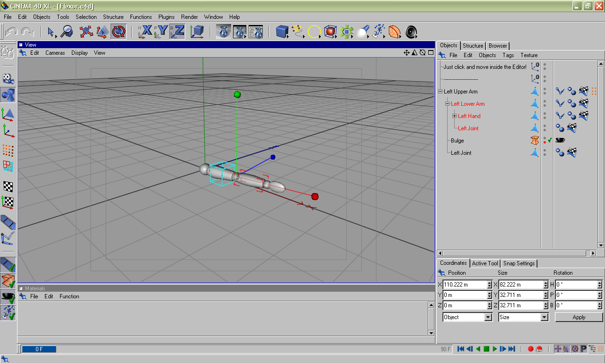Select the Camera tool in left palette
Image resolution: width=605 pixels, height=363 pixels.
pyautogui.click(x=8, y=78)
